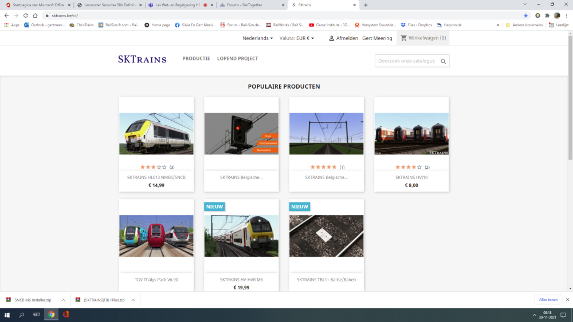Bookmark this page with the star icon
The image size is (573, 322).
coord(525,15)
